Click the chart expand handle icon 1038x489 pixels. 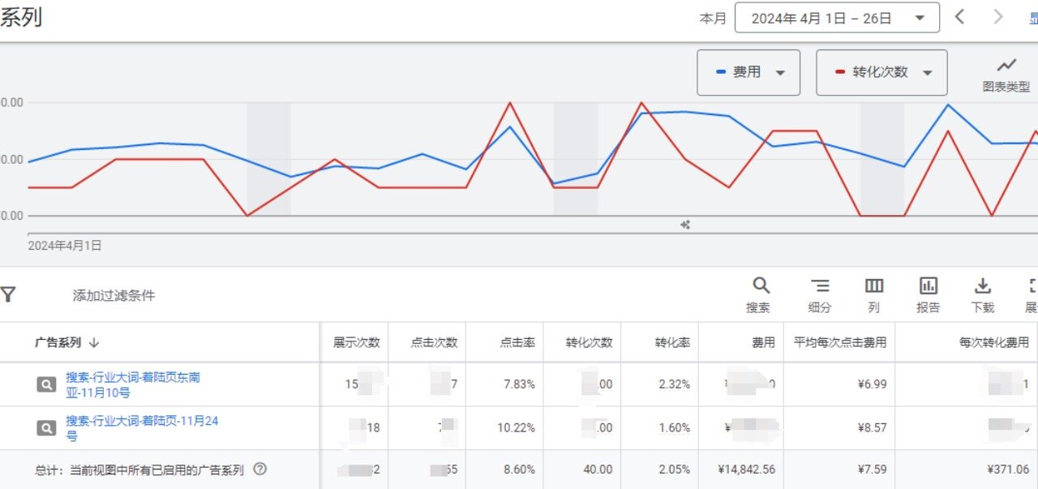pos(685,225)
